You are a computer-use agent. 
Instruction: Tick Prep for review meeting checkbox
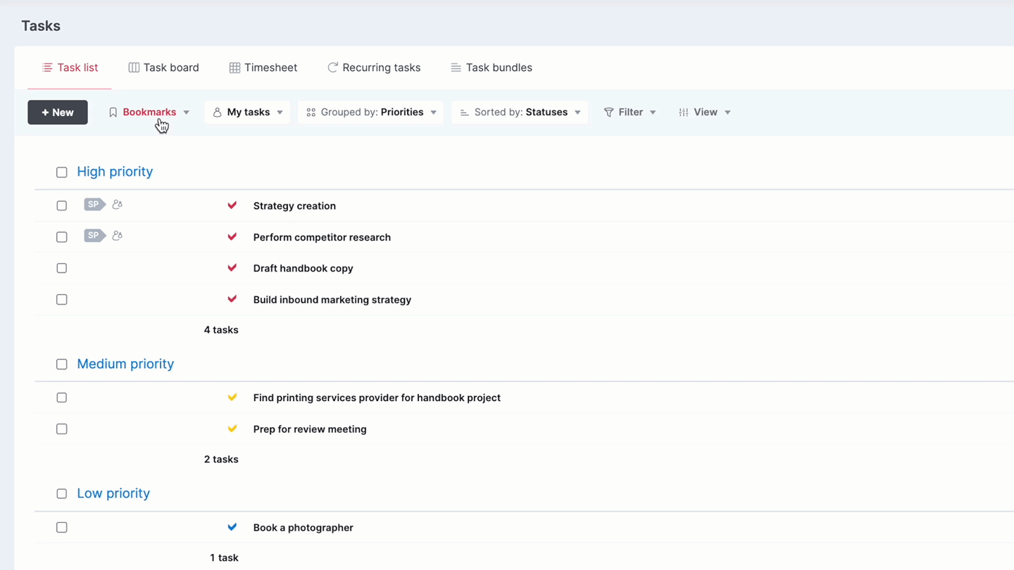[x=62, y=429]
